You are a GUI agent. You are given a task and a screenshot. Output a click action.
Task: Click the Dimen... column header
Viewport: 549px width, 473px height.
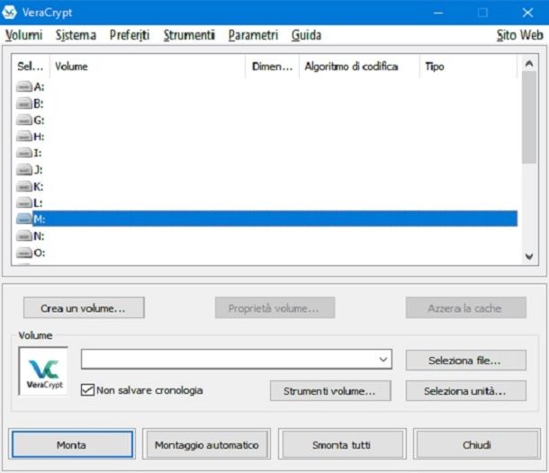point(273,67)
